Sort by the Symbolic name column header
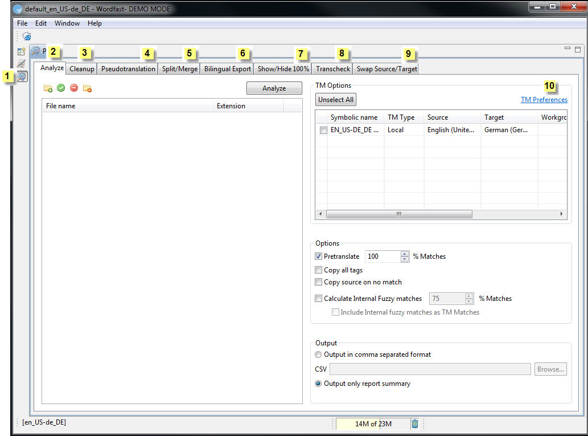 (356, 117)
